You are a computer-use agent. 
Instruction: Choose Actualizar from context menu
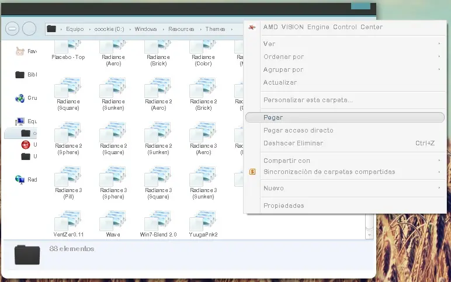[x=345, y=82]
